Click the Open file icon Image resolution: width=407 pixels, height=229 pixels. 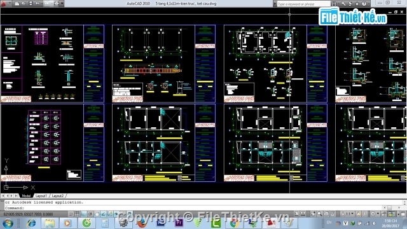[x=24, y=3]
